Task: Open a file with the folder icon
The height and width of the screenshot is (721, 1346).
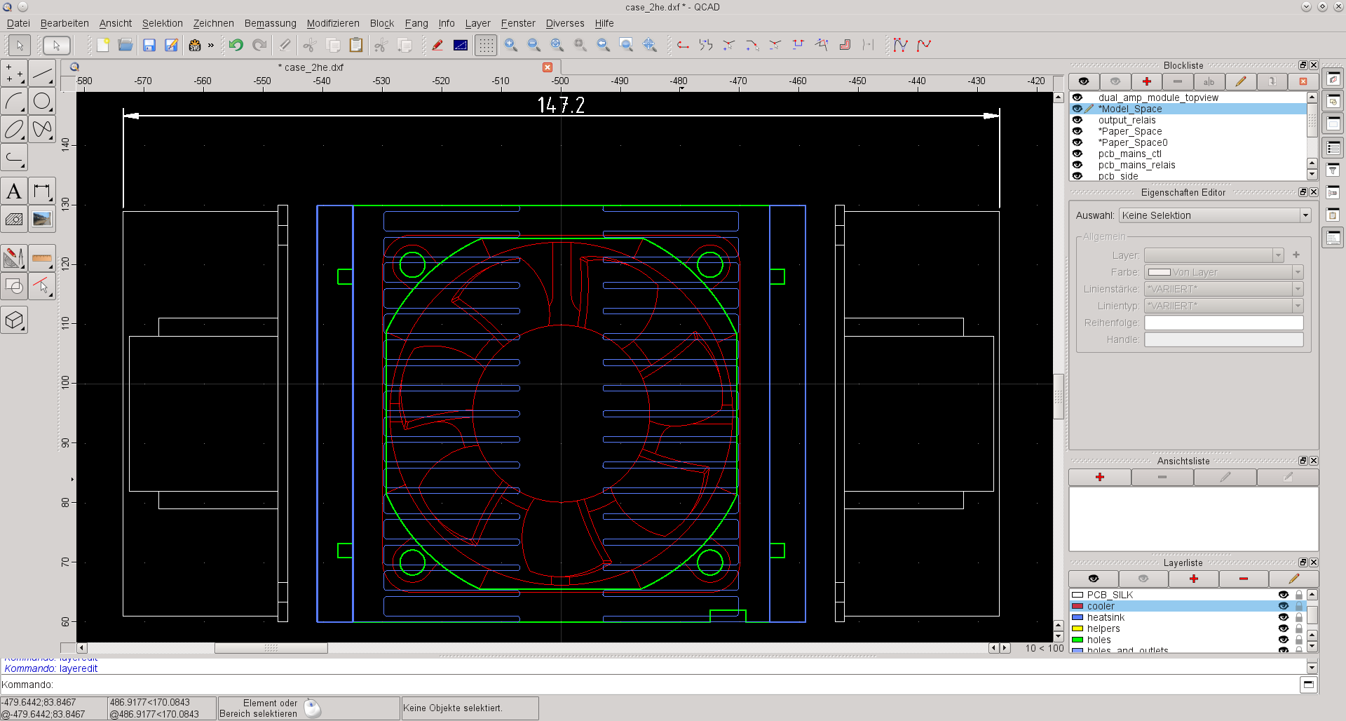Action: [125, 45]
